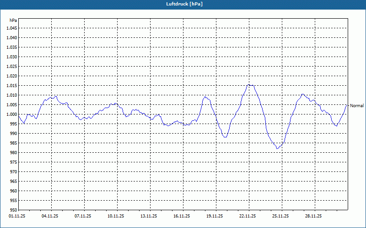Select the 'hPa' unit label

(x=13, y=20)
